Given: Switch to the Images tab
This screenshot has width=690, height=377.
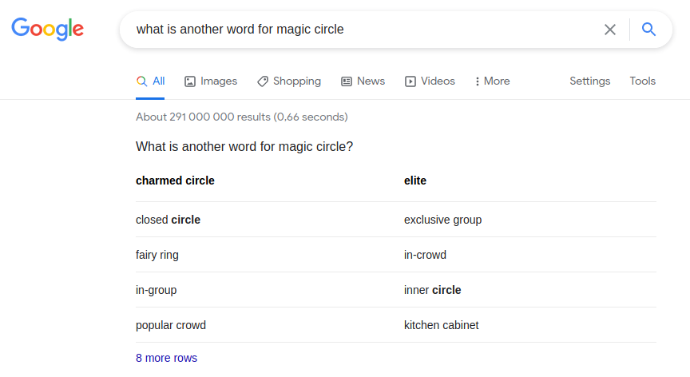Looking at the screenshot, I should pyautogui.click(x=211, y=81).
